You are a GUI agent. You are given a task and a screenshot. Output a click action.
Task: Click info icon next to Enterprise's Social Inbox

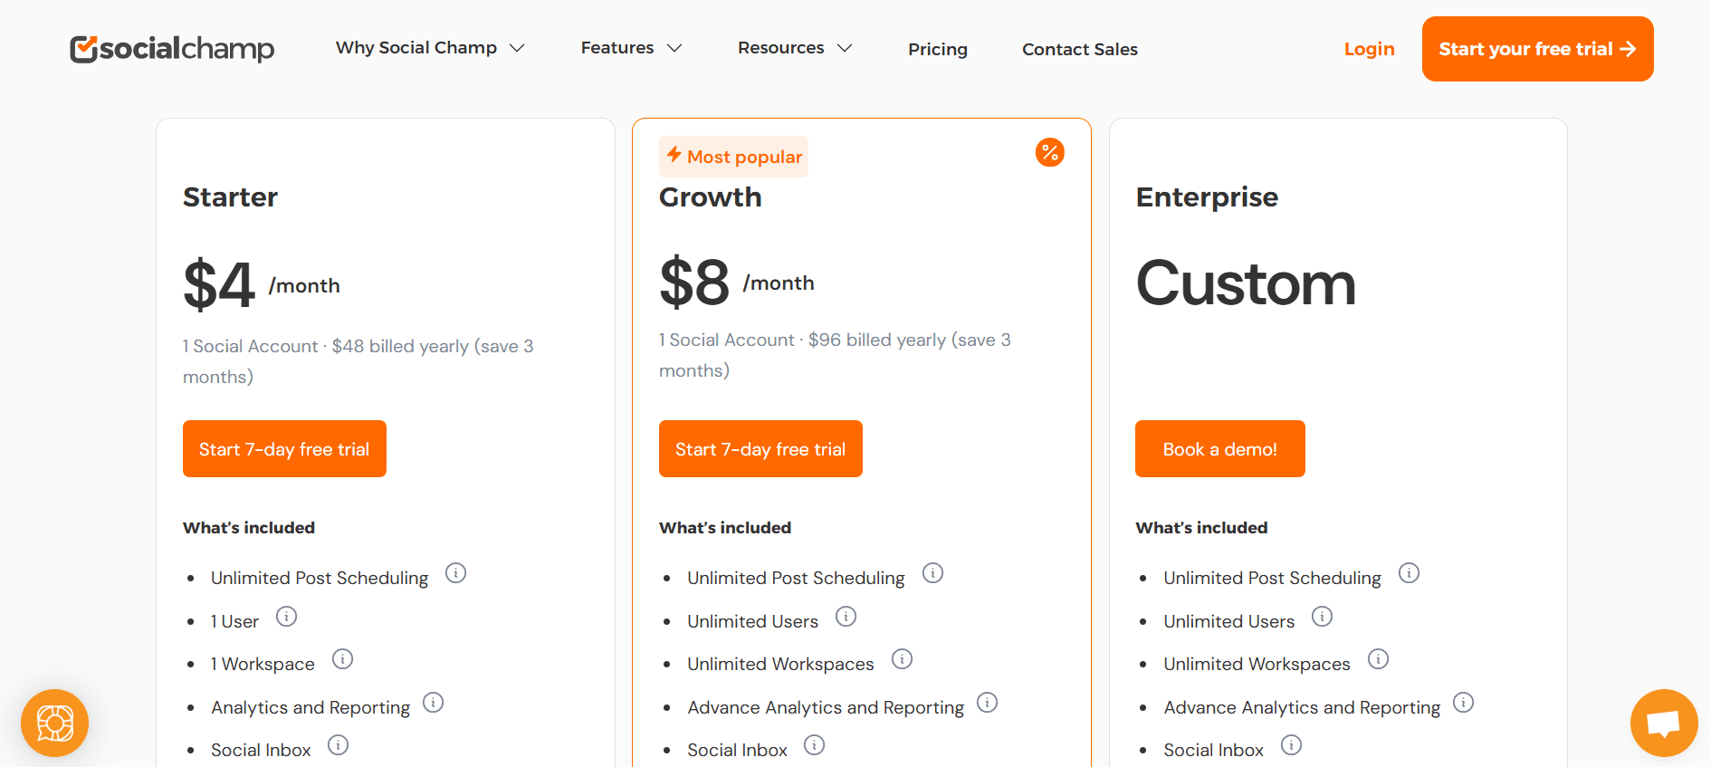1291,745
